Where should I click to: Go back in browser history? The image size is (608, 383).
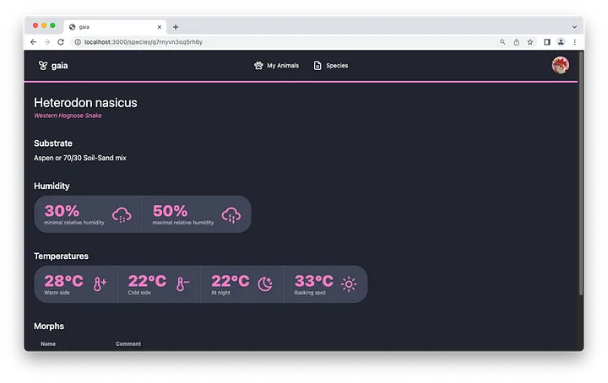point(33,42)
